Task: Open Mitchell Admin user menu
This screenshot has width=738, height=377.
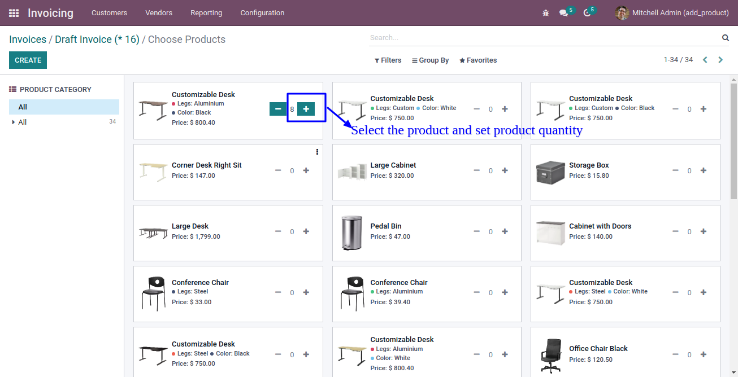Action: coord(672,12)
